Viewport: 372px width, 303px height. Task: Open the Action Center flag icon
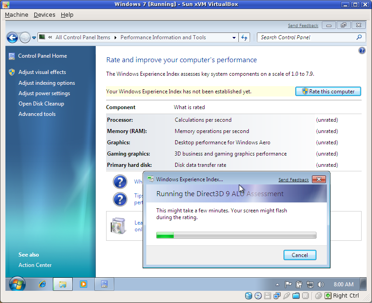click(x=288, y=284)
